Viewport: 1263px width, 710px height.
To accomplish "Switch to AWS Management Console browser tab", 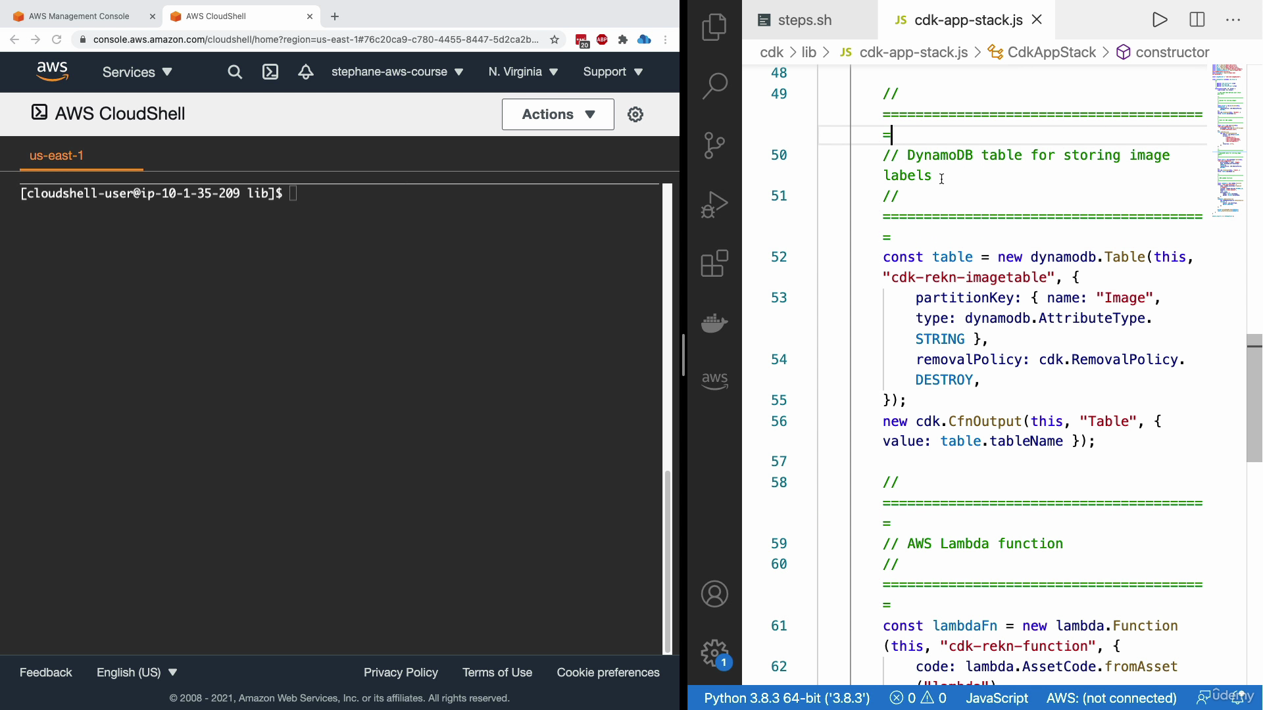I will (x=79, y=16).
